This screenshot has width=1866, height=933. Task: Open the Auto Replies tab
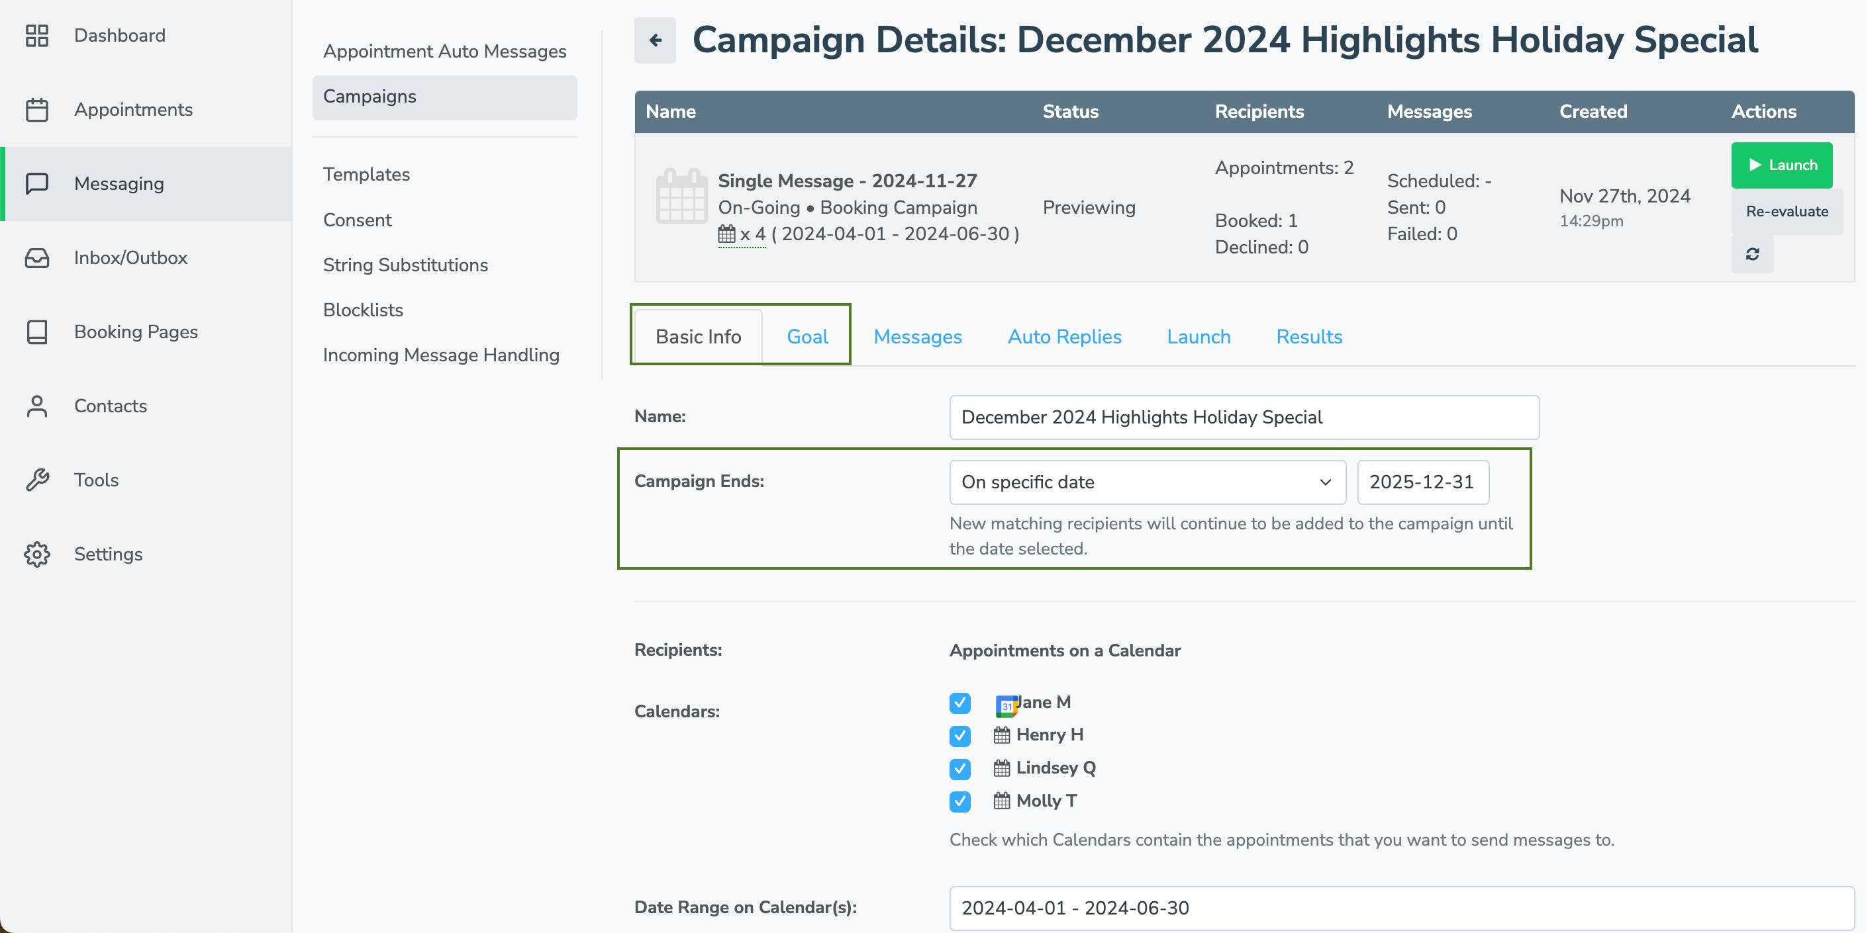click(x=1063, y=337)
